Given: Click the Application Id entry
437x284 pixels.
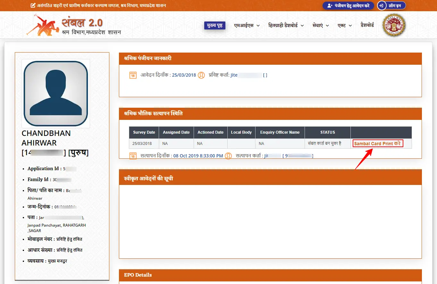Looking at the screenshot, I should [52, 169].
